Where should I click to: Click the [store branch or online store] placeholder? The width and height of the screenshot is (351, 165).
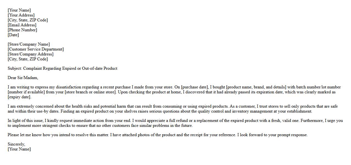pyautogui.click(x=90, y=92)
